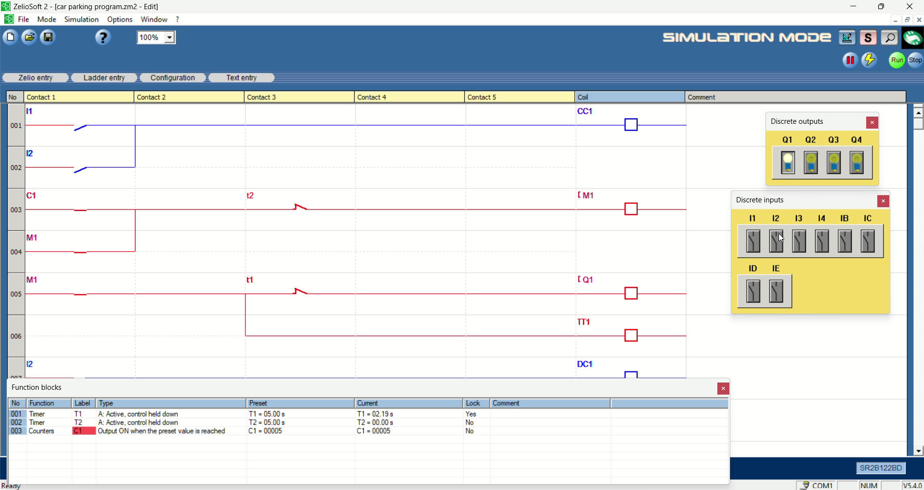Expand the 100% zoom dropdown
The width and height of the screenshot is (924, 490).
[170, 38]
